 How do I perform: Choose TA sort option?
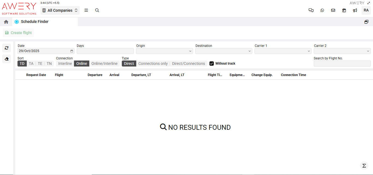tap(31, 64)
